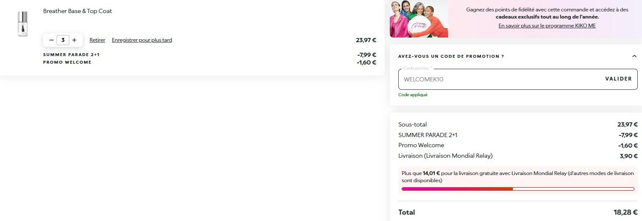Validate the promo code with VALIDER
The height and width of the screenshot is (221, 642).
(x=618, y=79)
